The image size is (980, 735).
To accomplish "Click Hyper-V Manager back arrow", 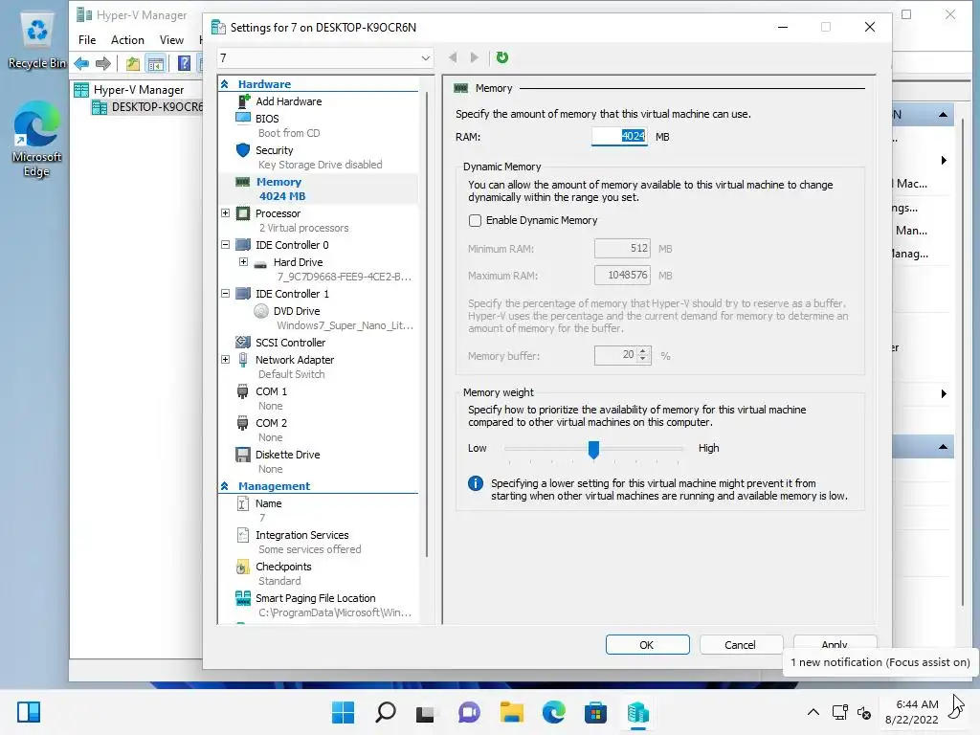I will (x=81, y=63).
